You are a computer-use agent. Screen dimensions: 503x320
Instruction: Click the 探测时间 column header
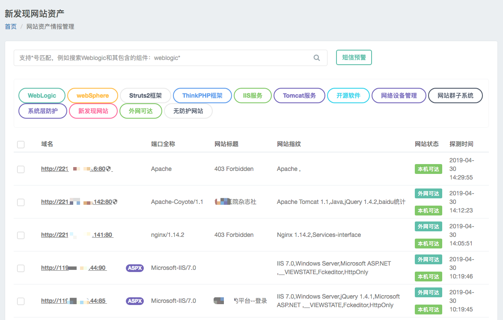tap(461, 144)
